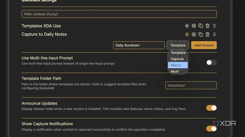Delete the Templates XDA Use choice
The image size is (245, 137).
pyautogui.click(x=208, y=26)
